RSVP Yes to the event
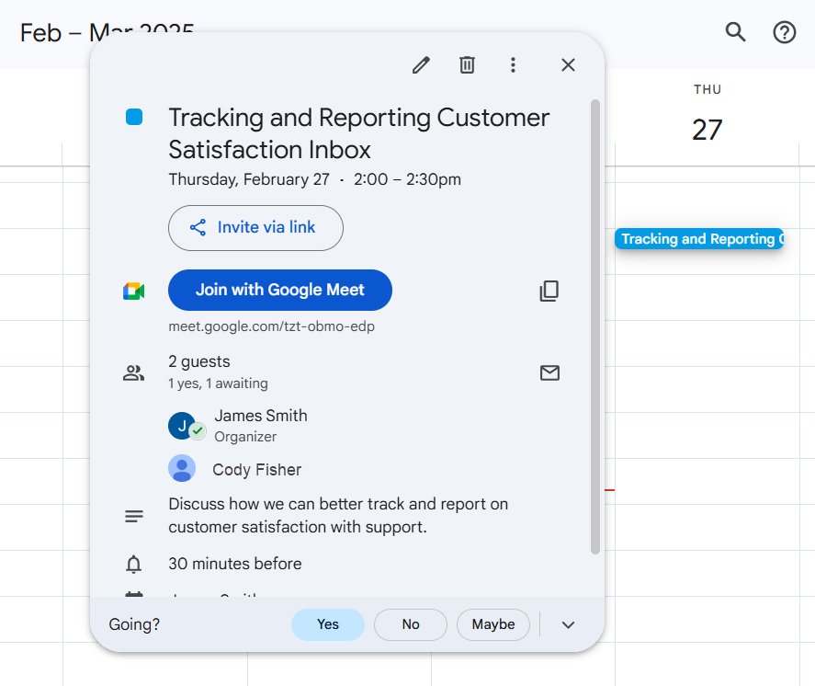Viewport: 815px width, 686px height. coord(328,624)
